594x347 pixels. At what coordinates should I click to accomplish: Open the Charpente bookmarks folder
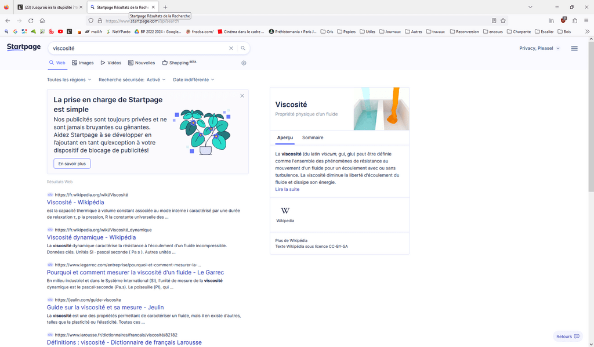pyautogui.click(x=519, y=31)
